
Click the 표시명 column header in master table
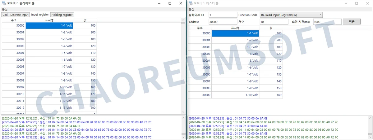(235, 28)
